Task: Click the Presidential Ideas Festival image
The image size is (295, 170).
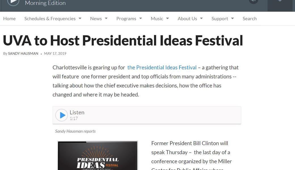Action: (x=98, y=156)
